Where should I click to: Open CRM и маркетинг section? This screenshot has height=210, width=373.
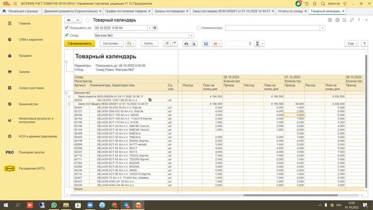31,40
